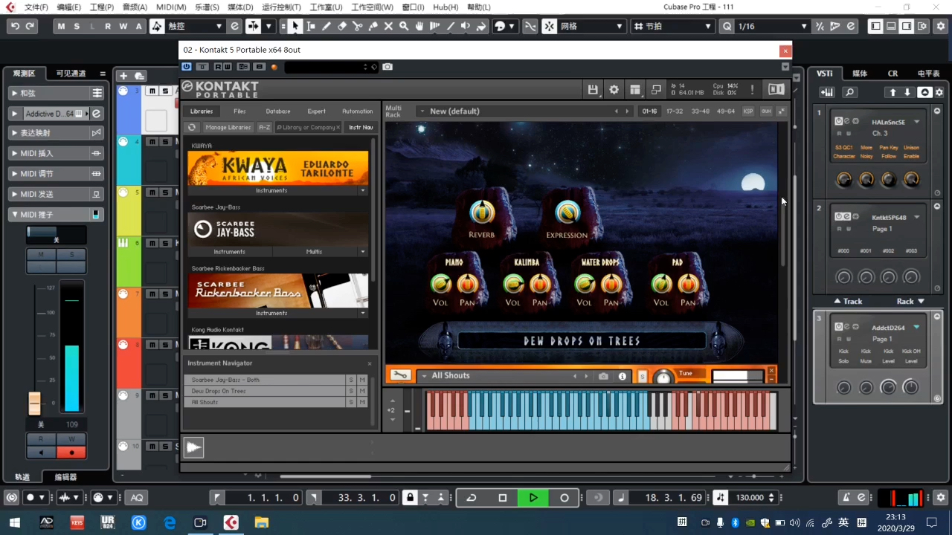This screenshot has height=535, width=952.
Task: Switch to 可见通道 tab
Action: (71, 74)
